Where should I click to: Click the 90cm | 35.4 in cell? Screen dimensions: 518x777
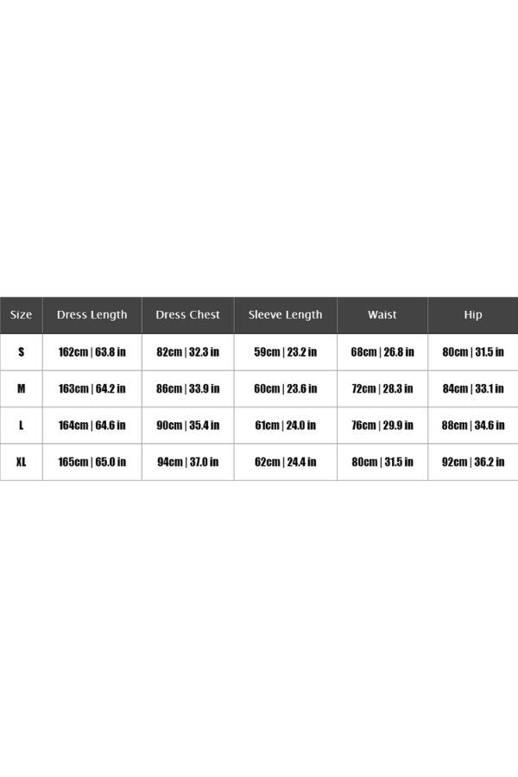(x=187, y=426)
